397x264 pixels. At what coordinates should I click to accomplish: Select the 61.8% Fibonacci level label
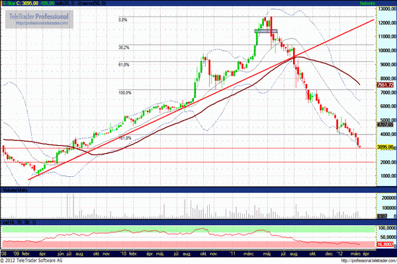123,65
